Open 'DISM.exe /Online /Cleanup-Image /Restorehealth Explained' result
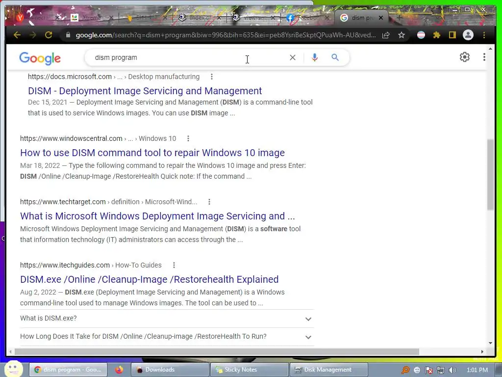 (149, 279)
